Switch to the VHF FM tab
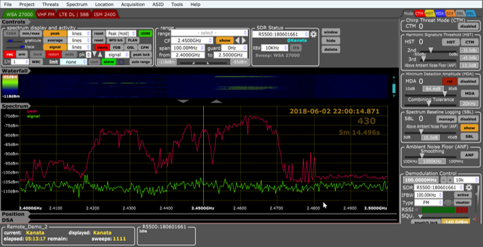The image size is (483, 247). [x=46, y=14]
